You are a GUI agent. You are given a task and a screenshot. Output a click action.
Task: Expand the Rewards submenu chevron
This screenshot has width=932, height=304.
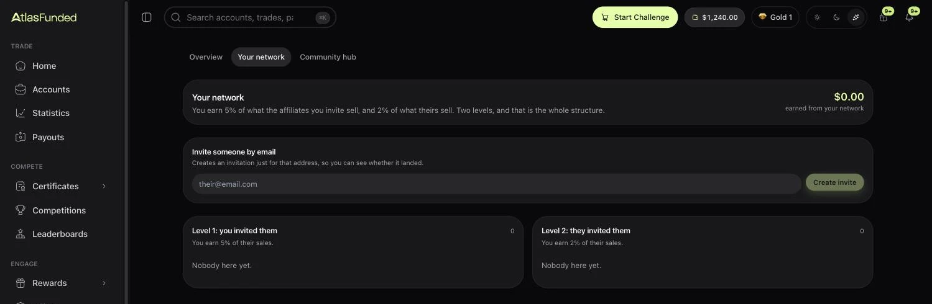tap(104, 283)
